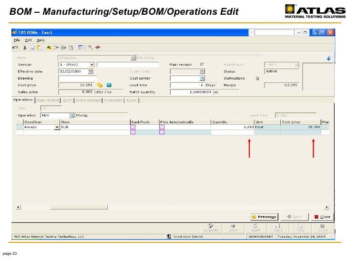Click the 0.250 quantity cell
347x260 pixels.
coord(233,127)
